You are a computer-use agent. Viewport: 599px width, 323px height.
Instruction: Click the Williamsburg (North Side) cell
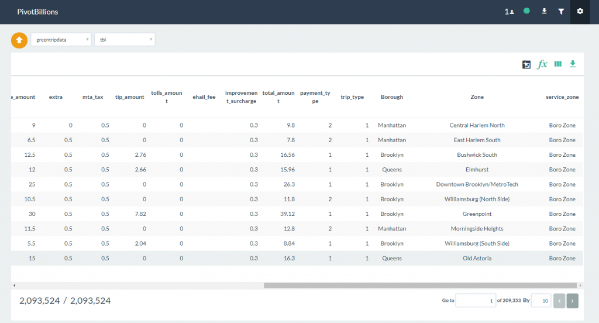(x=477, y=199)
